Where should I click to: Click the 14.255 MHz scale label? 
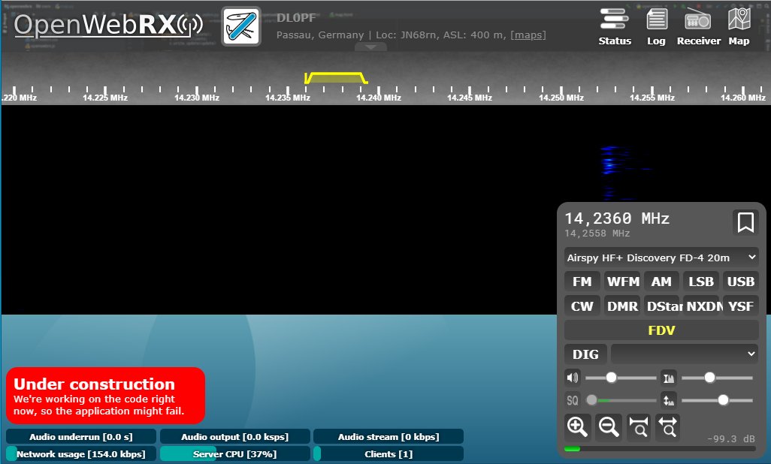pyautogui.click(x=652, y=98)
